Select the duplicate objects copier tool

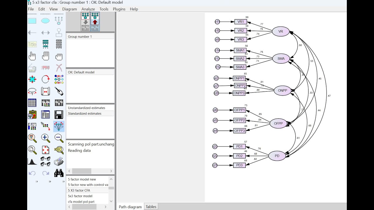pyautogui.click(x=32, y=68)
